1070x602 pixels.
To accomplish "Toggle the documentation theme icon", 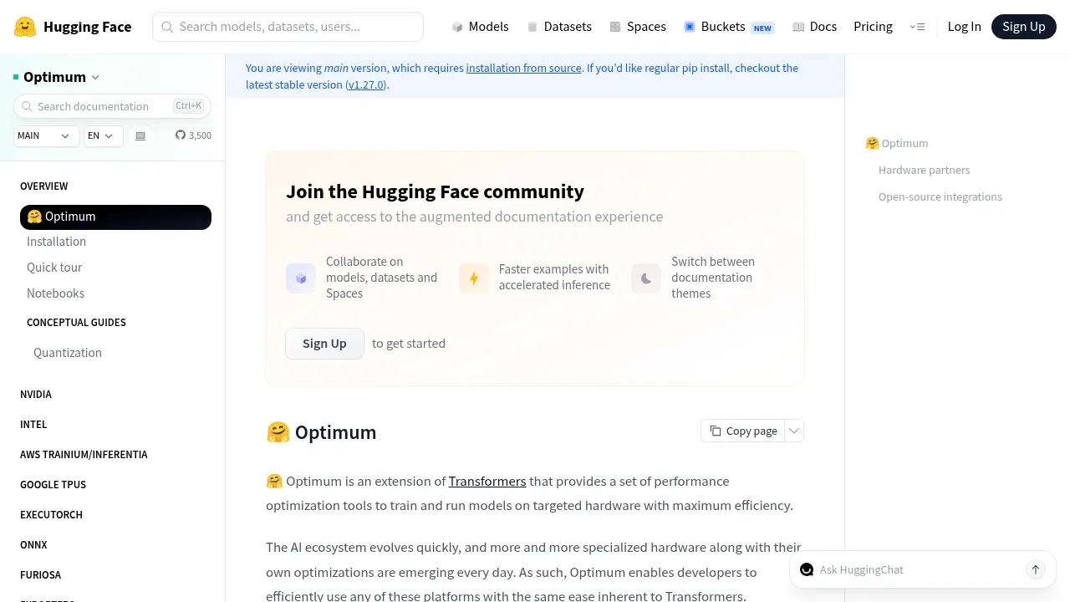I will [140, 135].
